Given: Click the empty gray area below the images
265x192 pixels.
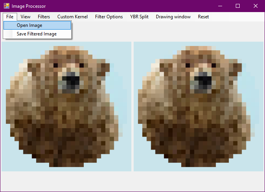Looking at the screenshot, I should pos(132,181).
